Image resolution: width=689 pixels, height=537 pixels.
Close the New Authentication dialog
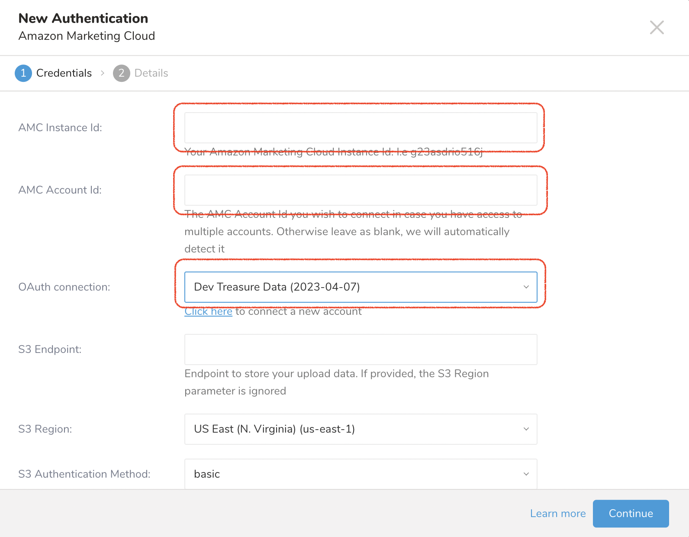(657, 28)
